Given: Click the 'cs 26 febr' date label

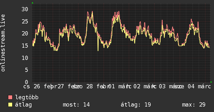Looking at the screenshot, I should click(40, 86).
